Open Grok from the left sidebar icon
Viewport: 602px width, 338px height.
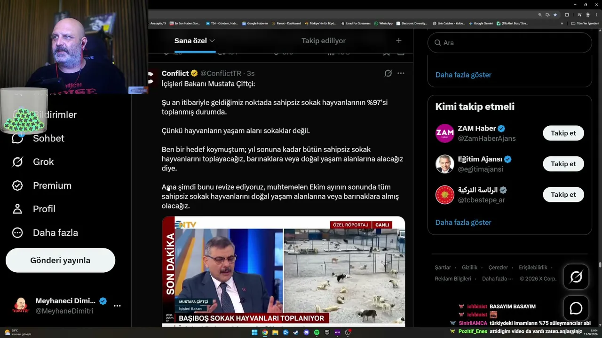(x=17, y=162)
